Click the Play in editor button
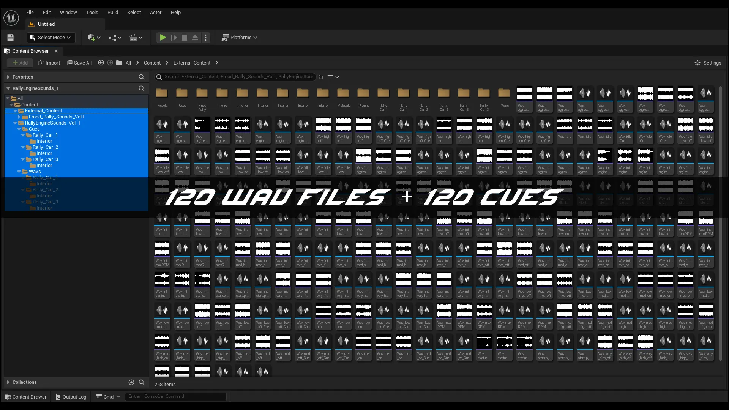The width and height of the screenshot is (729, 410). (x=163, y=38)
